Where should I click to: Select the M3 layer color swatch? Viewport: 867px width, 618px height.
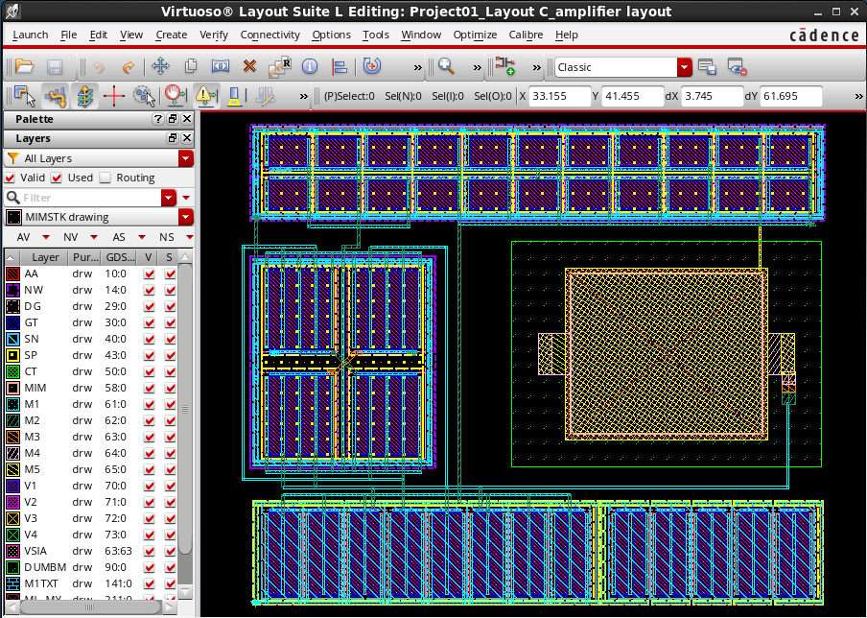pos(12,437)
